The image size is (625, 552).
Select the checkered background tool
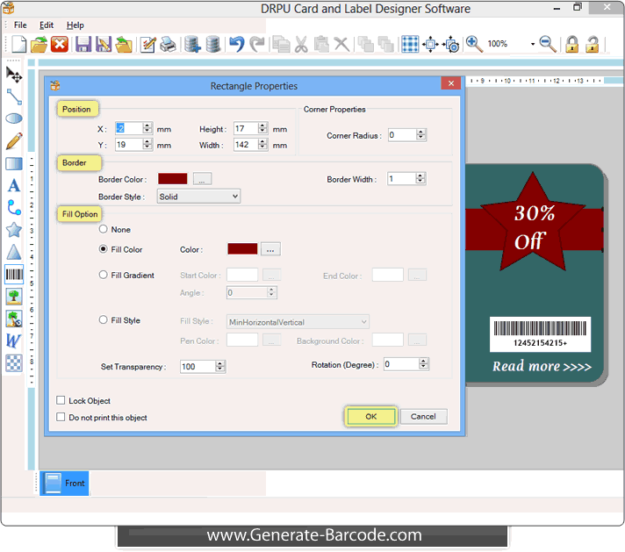tap(14, 363)
